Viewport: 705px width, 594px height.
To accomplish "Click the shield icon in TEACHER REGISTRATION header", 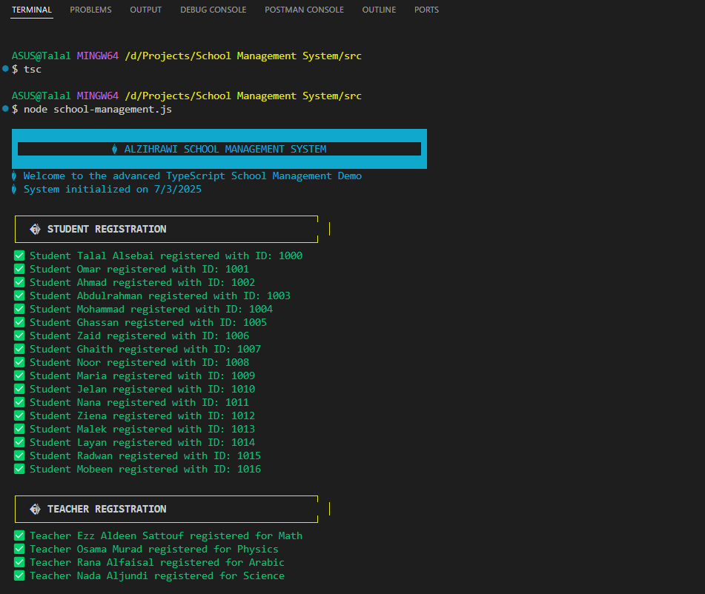I will pyautogui.click(x=34, y=509).
